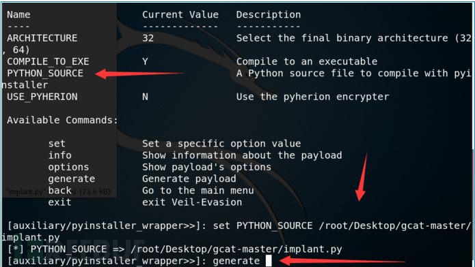Click the 'exit' command in the list
Image resolution: width=475 pixels, height=267 pixels.
(59, 202)
